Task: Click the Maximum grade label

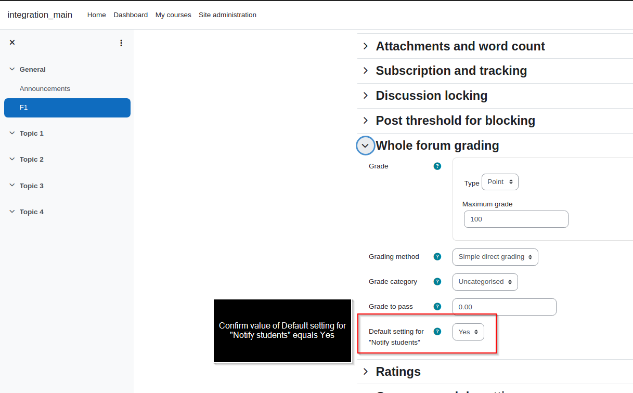Action: [x=487, y=204]
